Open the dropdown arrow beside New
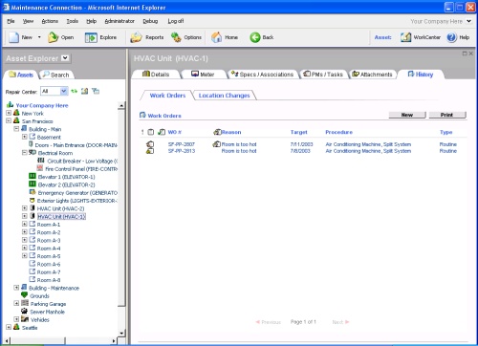 click(x=39, y=37)
